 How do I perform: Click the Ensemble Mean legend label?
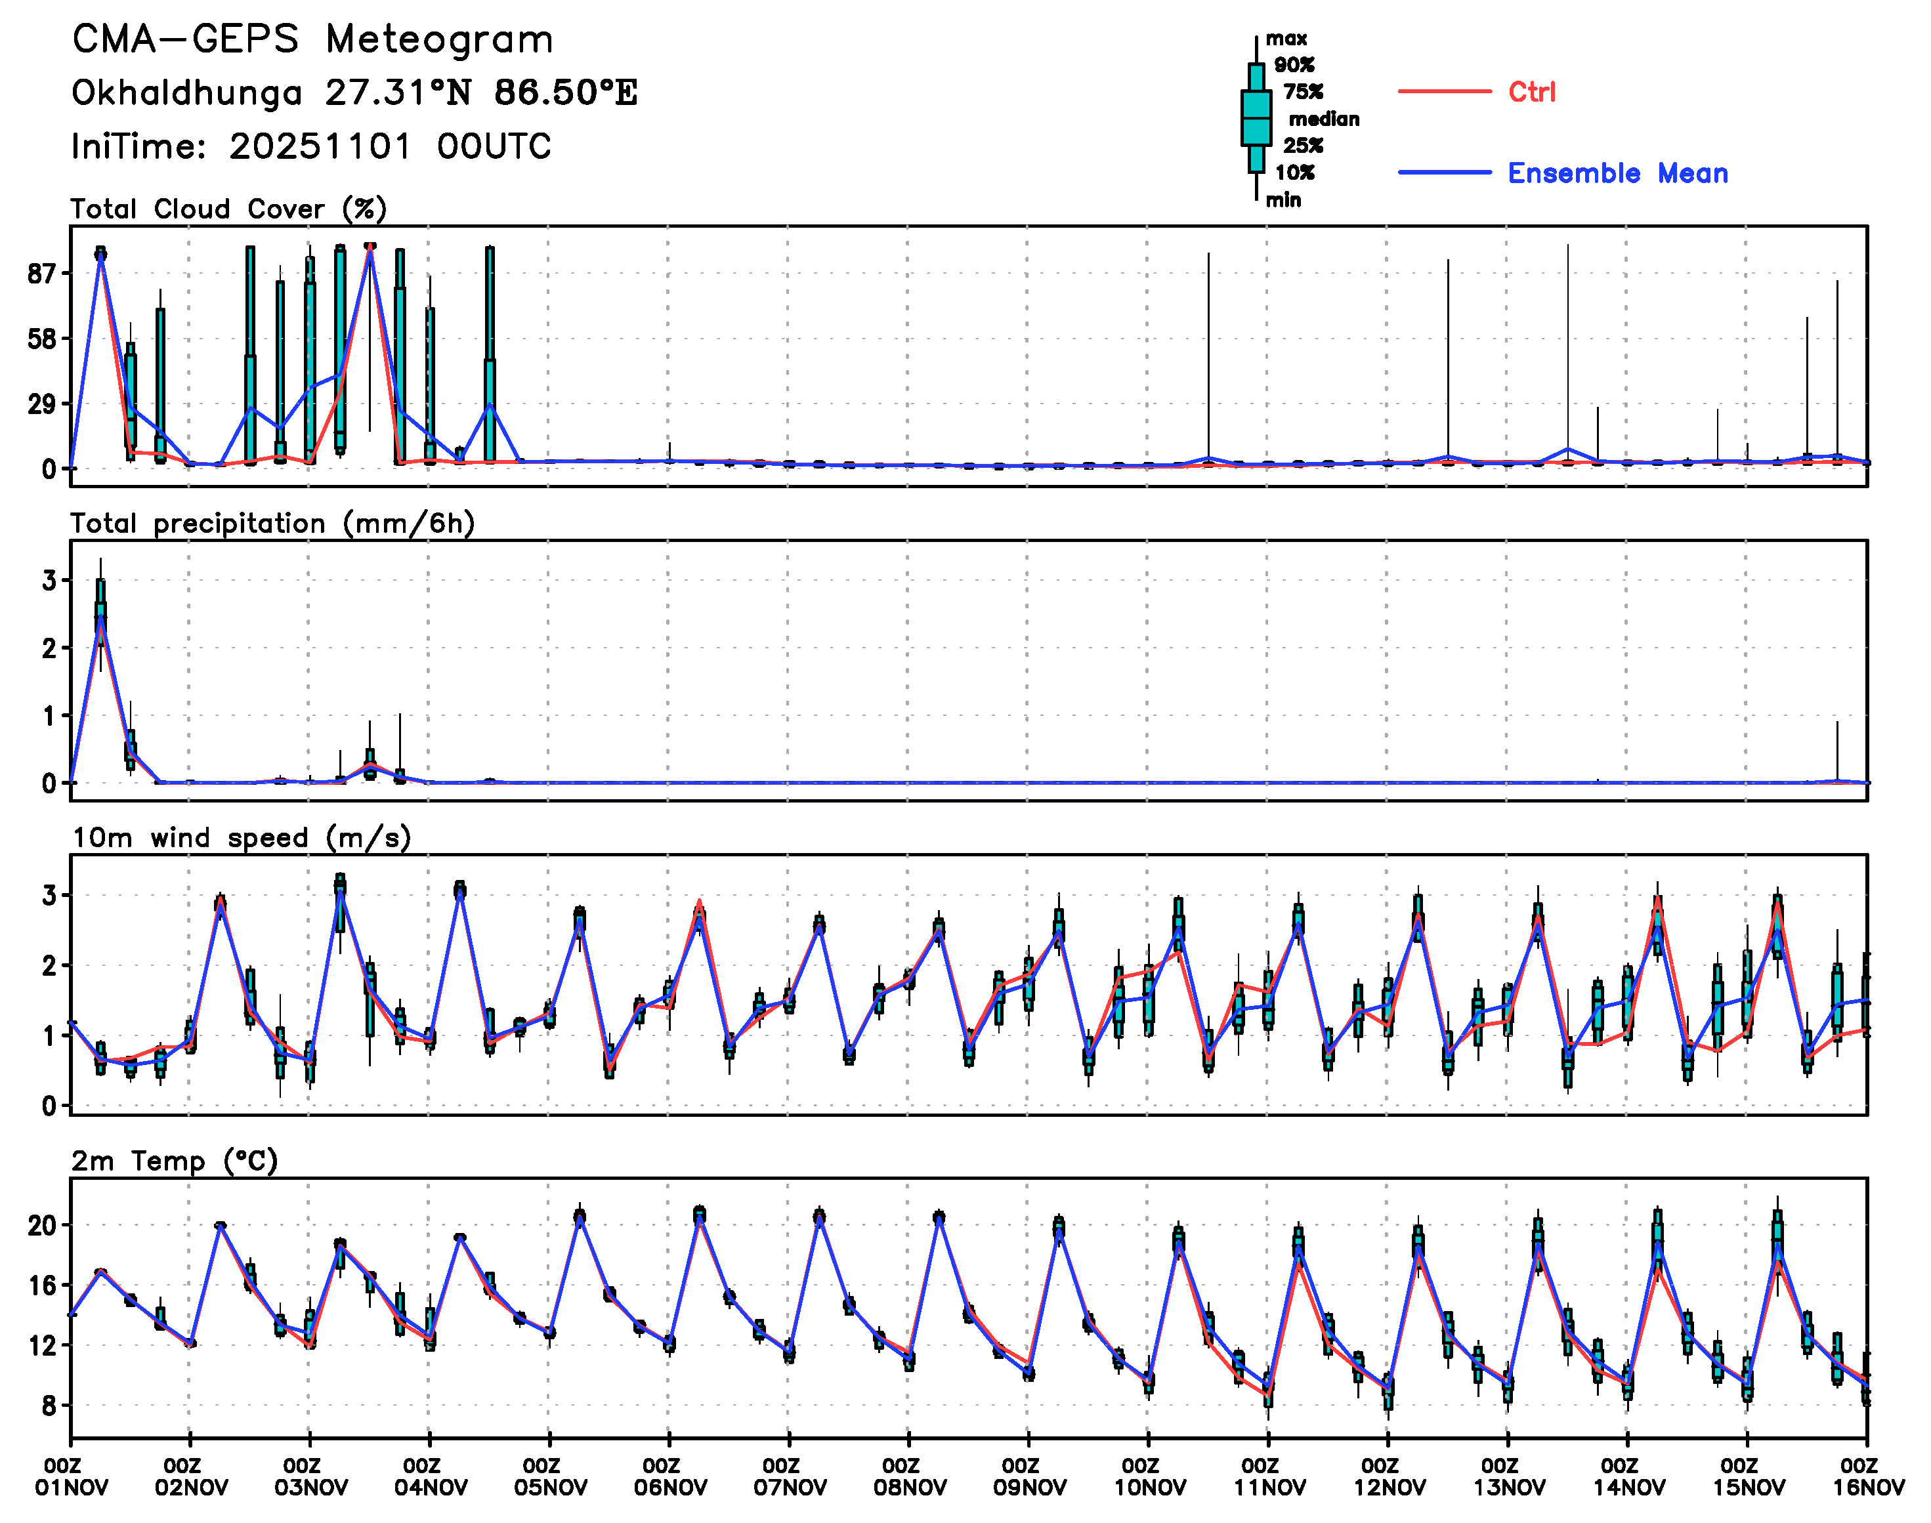pyautogui.click(x=1617, y=173)
